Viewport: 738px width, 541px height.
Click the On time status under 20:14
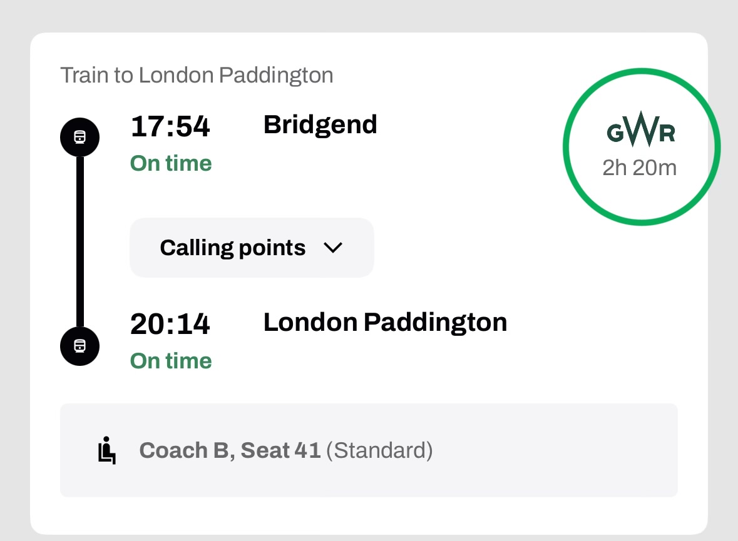coord(171,361)
